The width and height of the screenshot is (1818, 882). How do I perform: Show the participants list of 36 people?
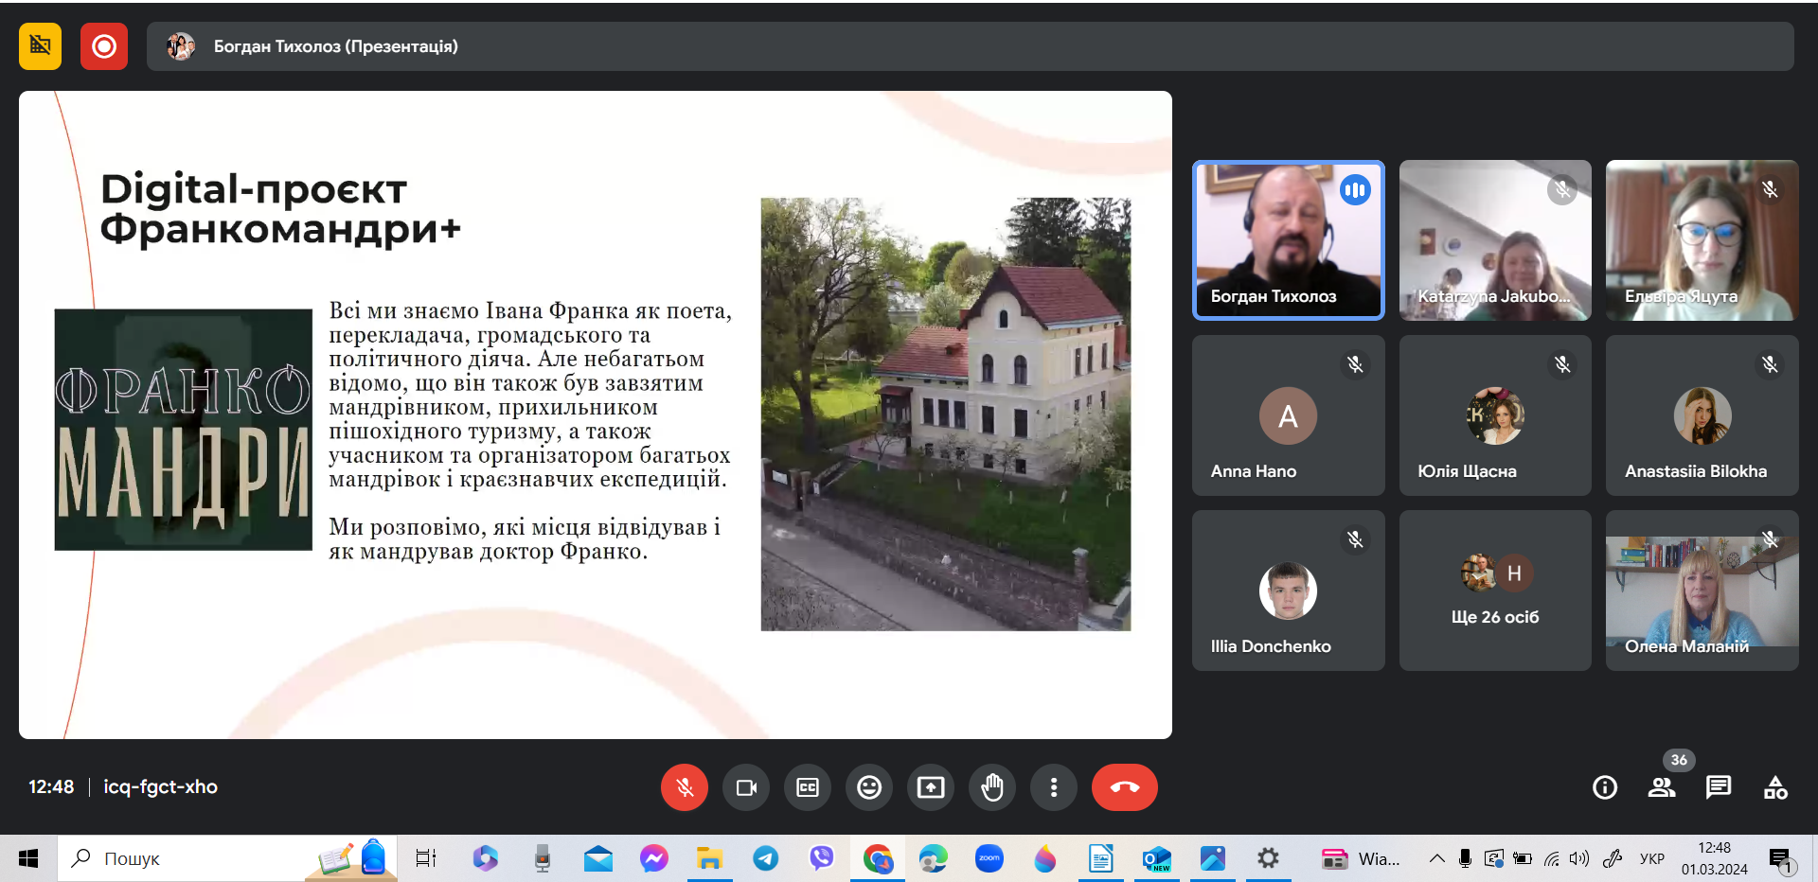click(1662, 787)
